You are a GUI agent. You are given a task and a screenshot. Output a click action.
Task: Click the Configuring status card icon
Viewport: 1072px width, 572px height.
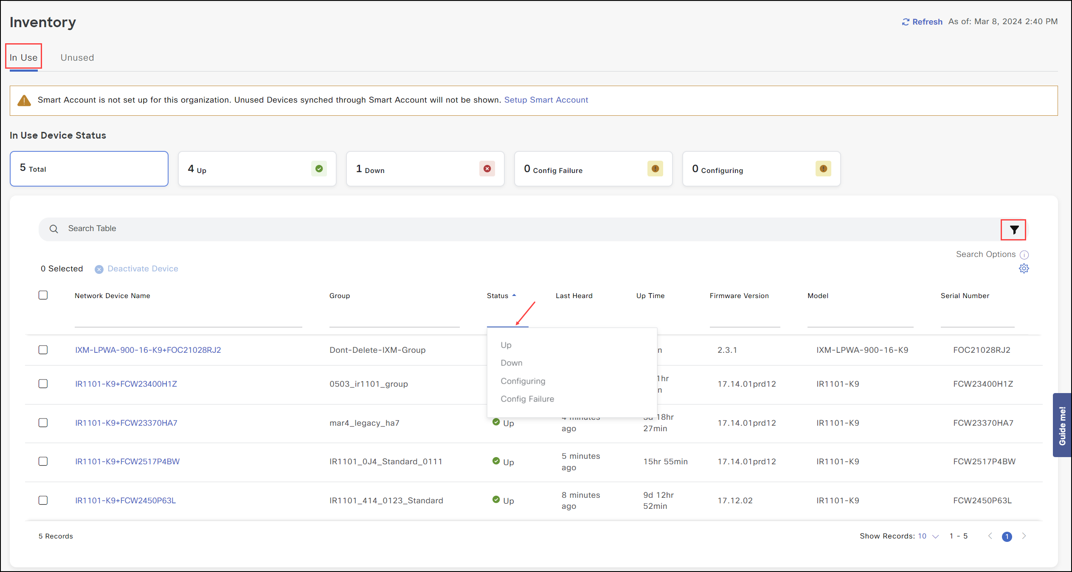click(x=823, y=169)
